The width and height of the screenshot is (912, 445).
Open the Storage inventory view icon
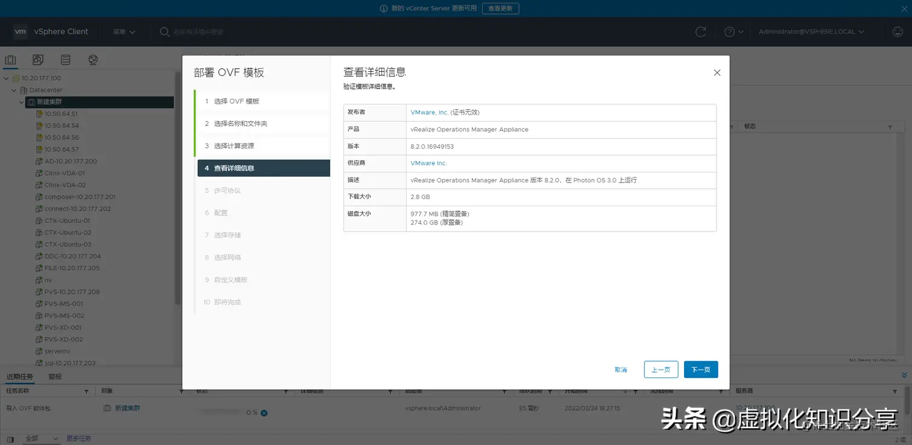pos(66,59)
